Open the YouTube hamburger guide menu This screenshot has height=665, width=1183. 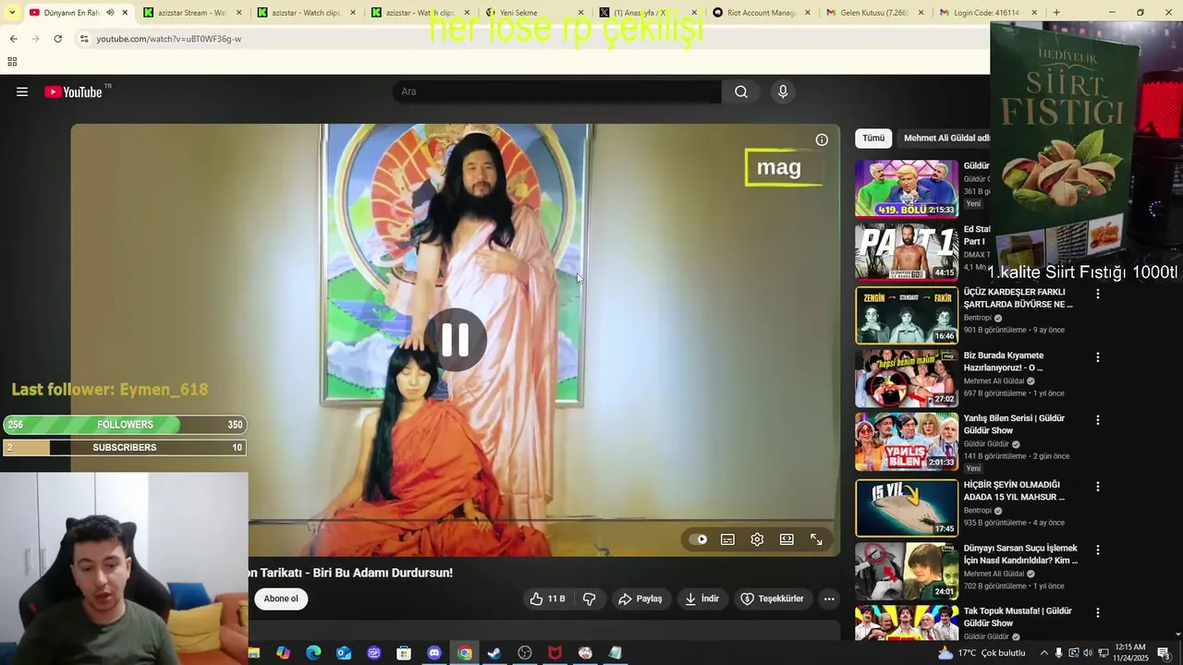22,91
